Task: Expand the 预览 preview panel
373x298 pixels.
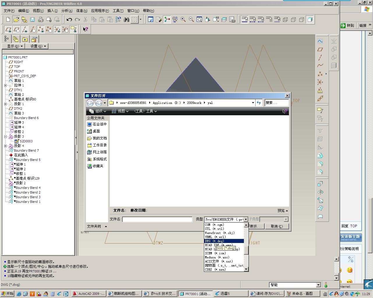Action: (283, 210)
